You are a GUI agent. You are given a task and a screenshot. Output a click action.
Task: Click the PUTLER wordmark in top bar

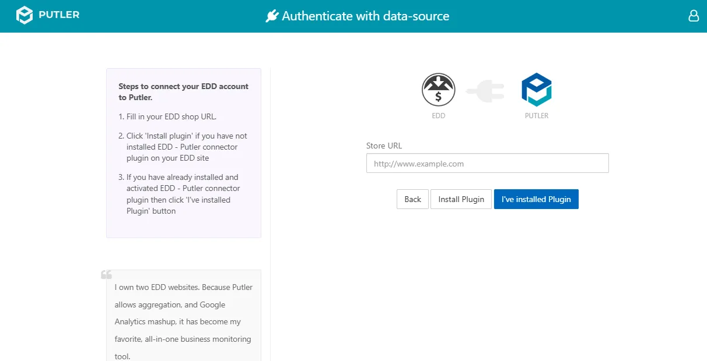(59, 15)
